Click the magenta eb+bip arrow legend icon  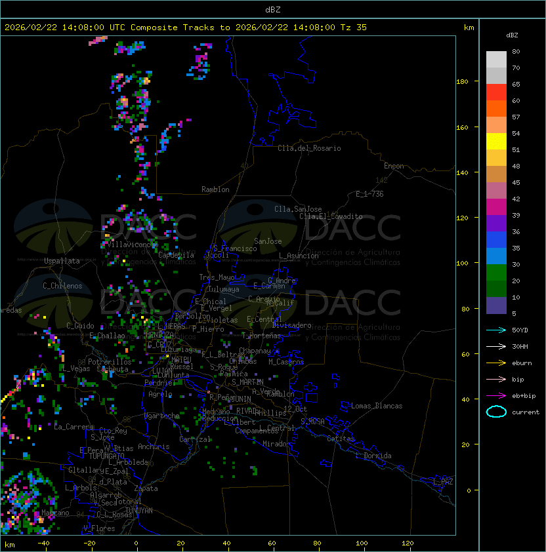(496, 396)
